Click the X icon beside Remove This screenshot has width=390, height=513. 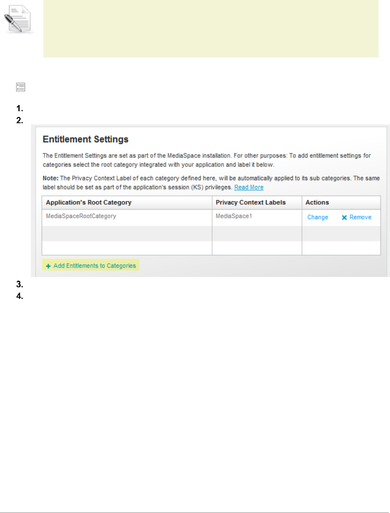click(344, 217)
